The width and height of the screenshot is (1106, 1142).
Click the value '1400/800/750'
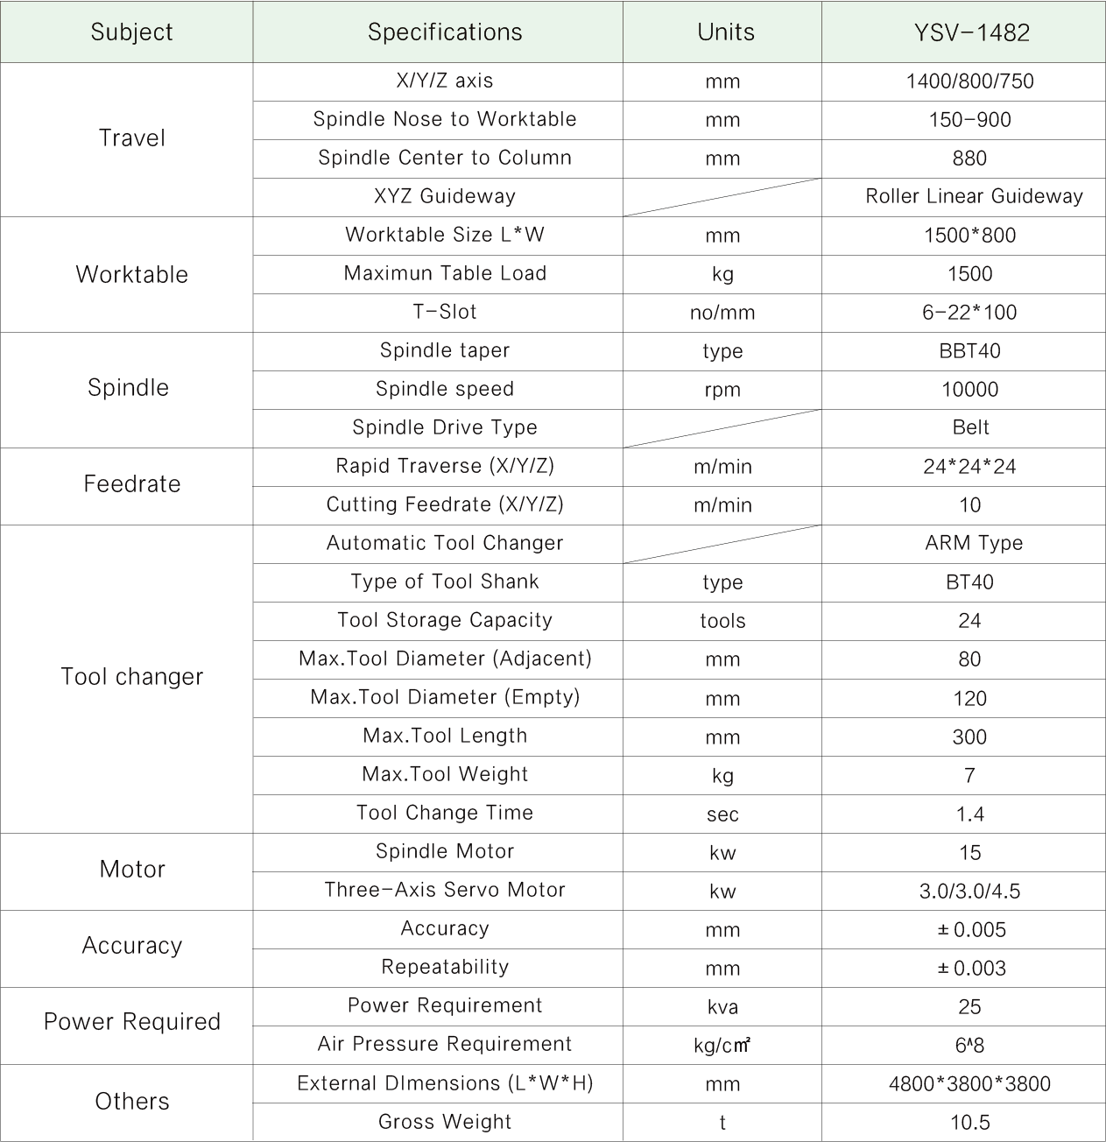coord(969,81)
